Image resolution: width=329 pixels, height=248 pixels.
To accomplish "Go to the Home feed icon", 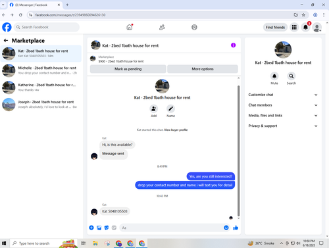I will [130, 27].
